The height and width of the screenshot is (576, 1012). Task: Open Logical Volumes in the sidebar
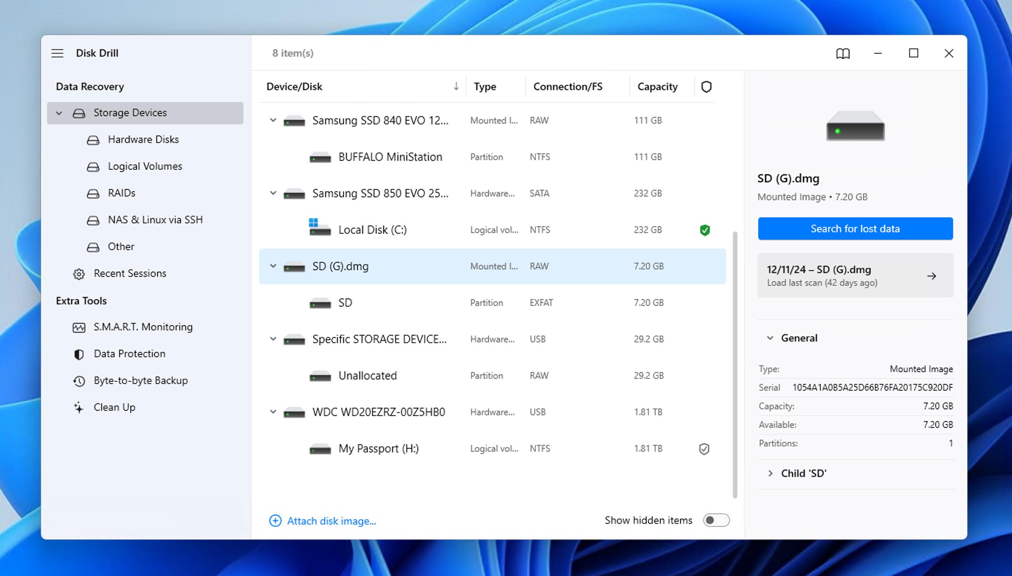(145, 167)
